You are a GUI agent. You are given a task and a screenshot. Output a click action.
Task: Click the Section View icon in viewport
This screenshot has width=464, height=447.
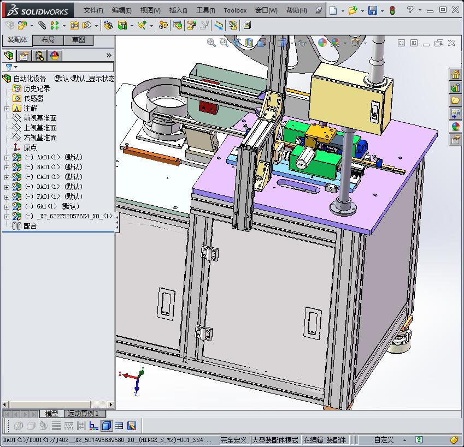(249, 43)
